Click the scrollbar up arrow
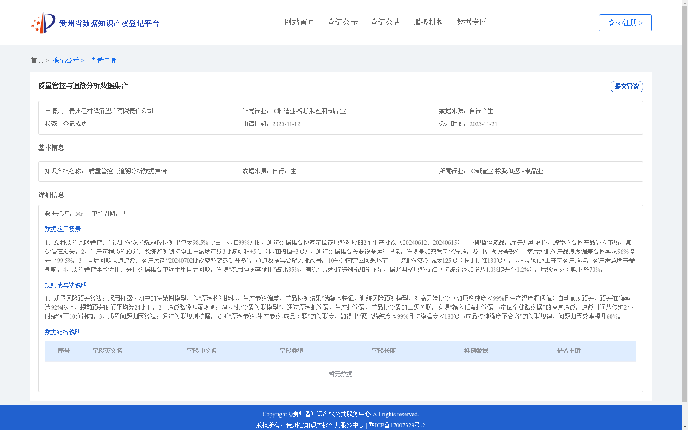 685,3
